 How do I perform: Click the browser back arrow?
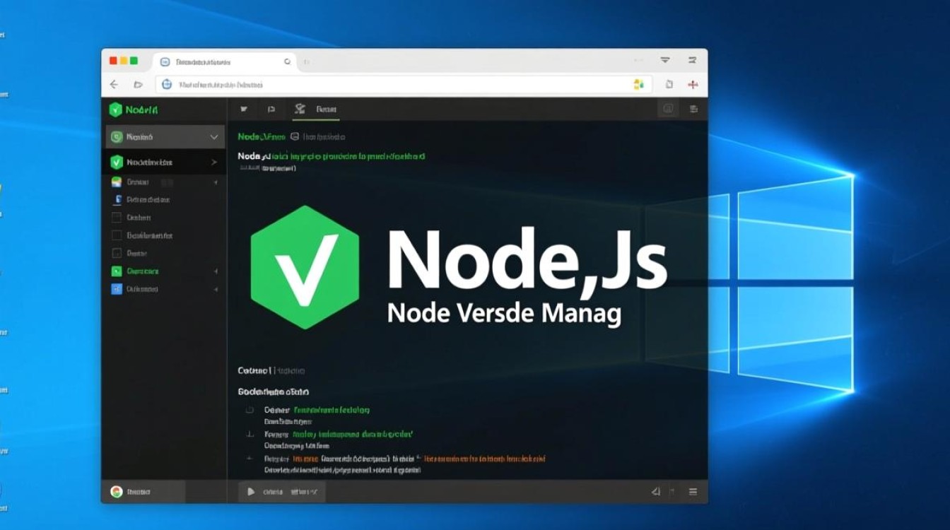(x=114, y=85)
